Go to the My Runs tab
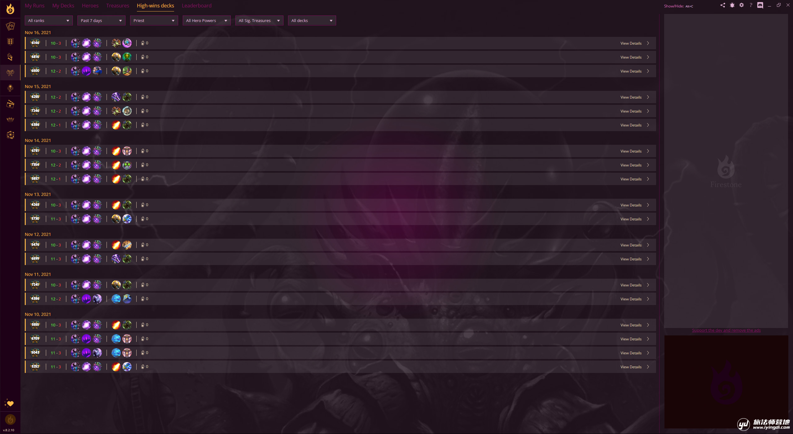Viewport: 793px width, 434px height. (35, 6)
